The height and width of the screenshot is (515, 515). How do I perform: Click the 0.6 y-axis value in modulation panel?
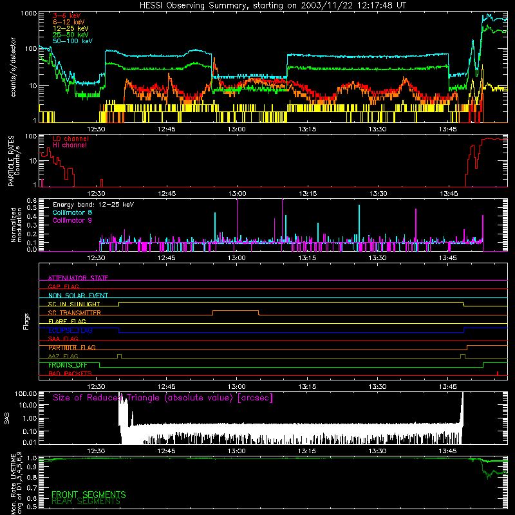point(32,200)
